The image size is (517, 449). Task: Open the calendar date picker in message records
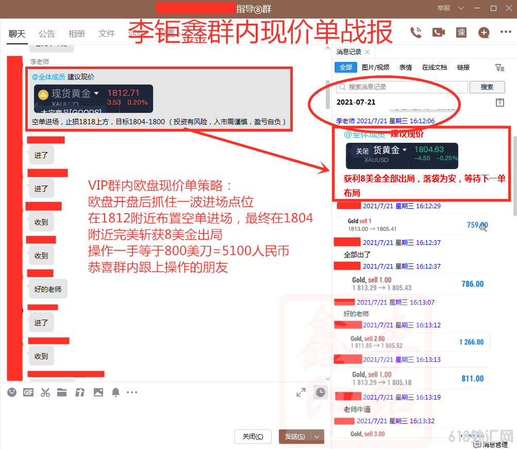499,103
